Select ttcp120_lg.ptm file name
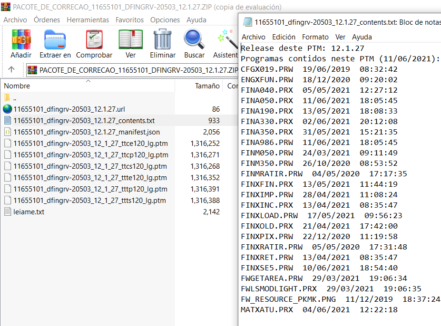The width and height of the screenshot is (441, 326). point(91,155)
